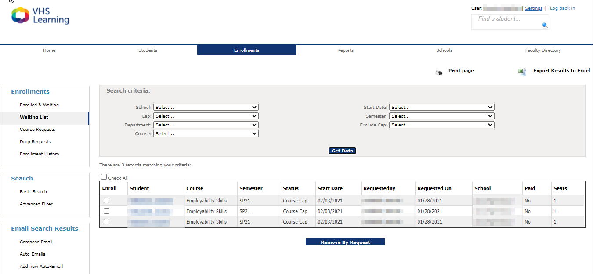The height and width of the screenshot is (274, 593).
Task: Check the third row Enroll checkbox
Action: point(106,222)
